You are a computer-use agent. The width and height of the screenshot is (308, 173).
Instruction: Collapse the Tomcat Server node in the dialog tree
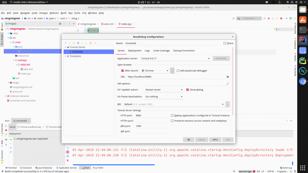[x=66, y=47]
